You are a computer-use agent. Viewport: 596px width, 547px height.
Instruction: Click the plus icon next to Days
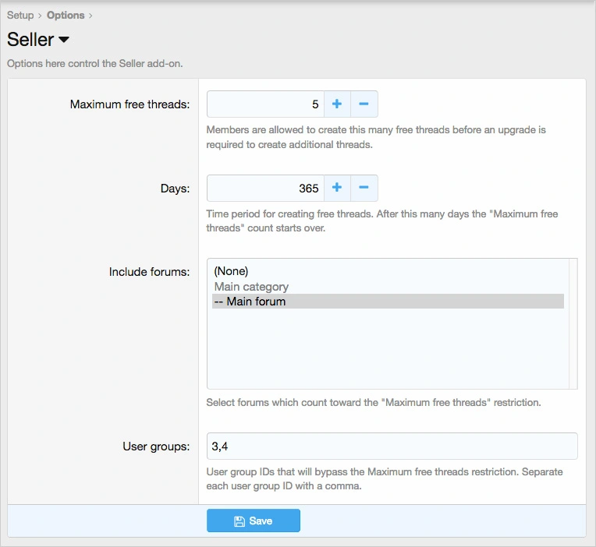click(337, 188)
